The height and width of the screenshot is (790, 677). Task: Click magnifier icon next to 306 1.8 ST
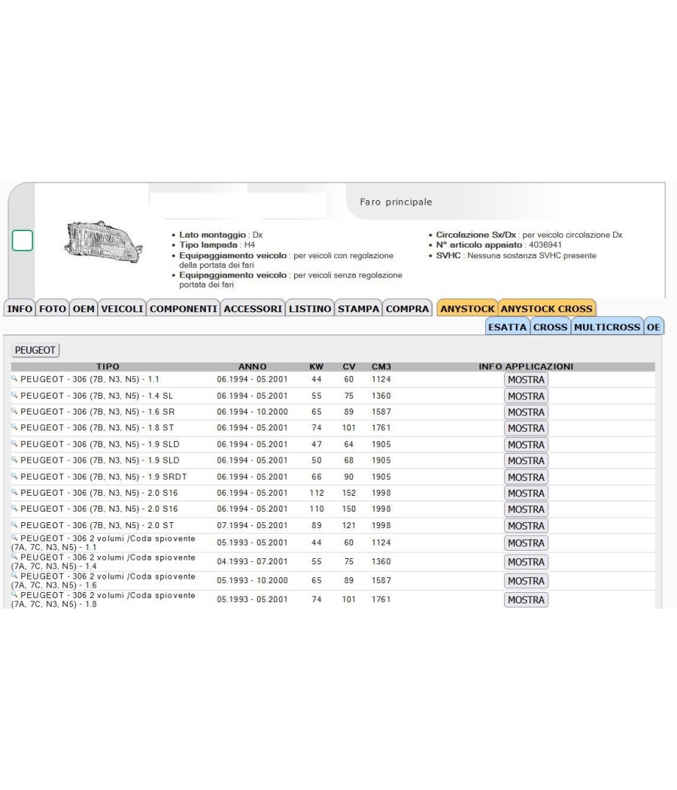pyautogui.click(x=14, y=427)
